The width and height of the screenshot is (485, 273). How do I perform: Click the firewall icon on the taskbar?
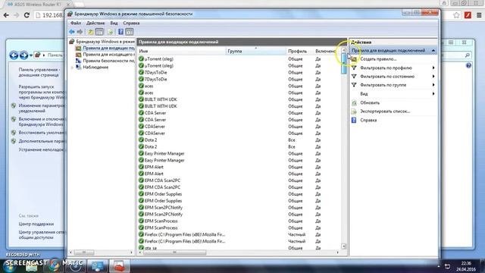coord(120,265)
